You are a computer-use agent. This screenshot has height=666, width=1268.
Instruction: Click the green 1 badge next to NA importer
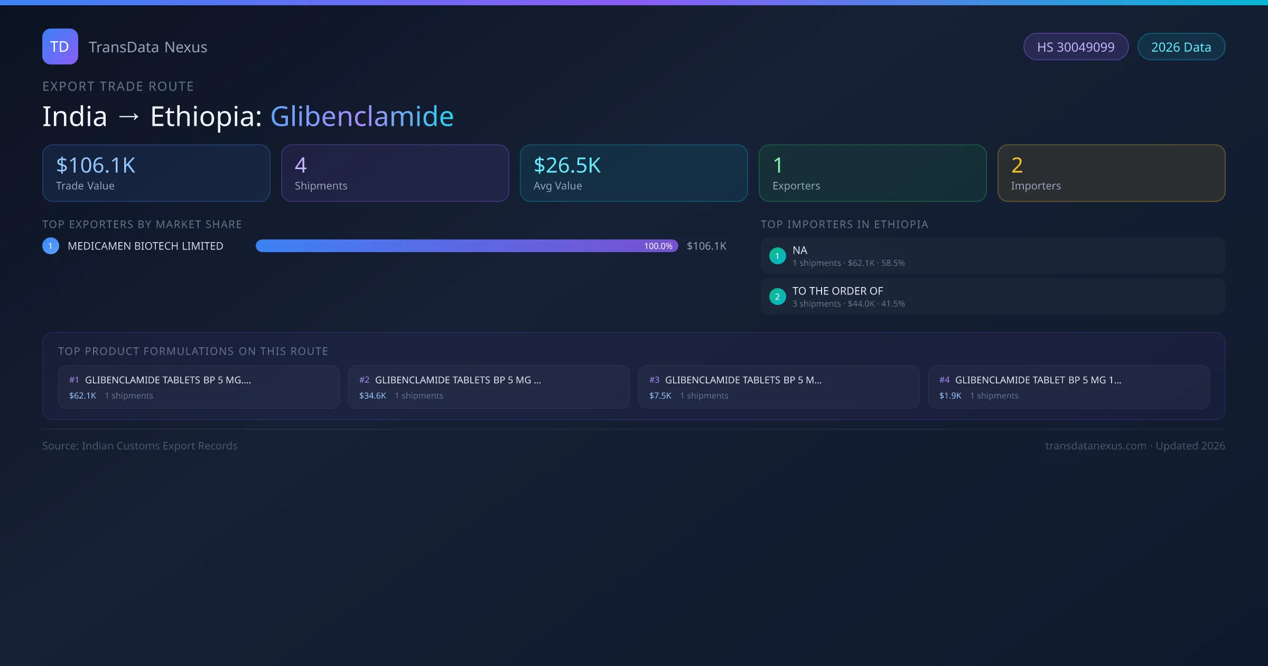point(777,256)
